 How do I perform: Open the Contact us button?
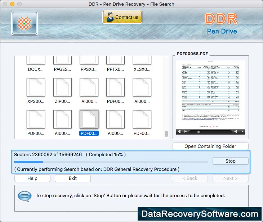point(122,17)
